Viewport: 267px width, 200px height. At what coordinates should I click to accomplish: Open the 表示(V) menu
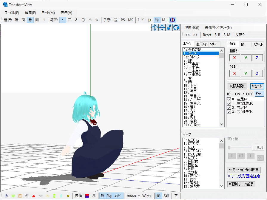[66, 13]
